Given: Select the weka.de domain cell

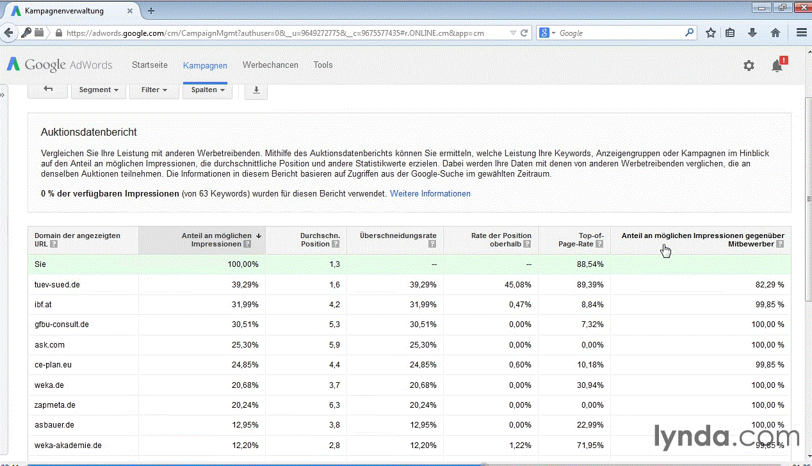Looking at the screenshot, I should pos(49,385).
